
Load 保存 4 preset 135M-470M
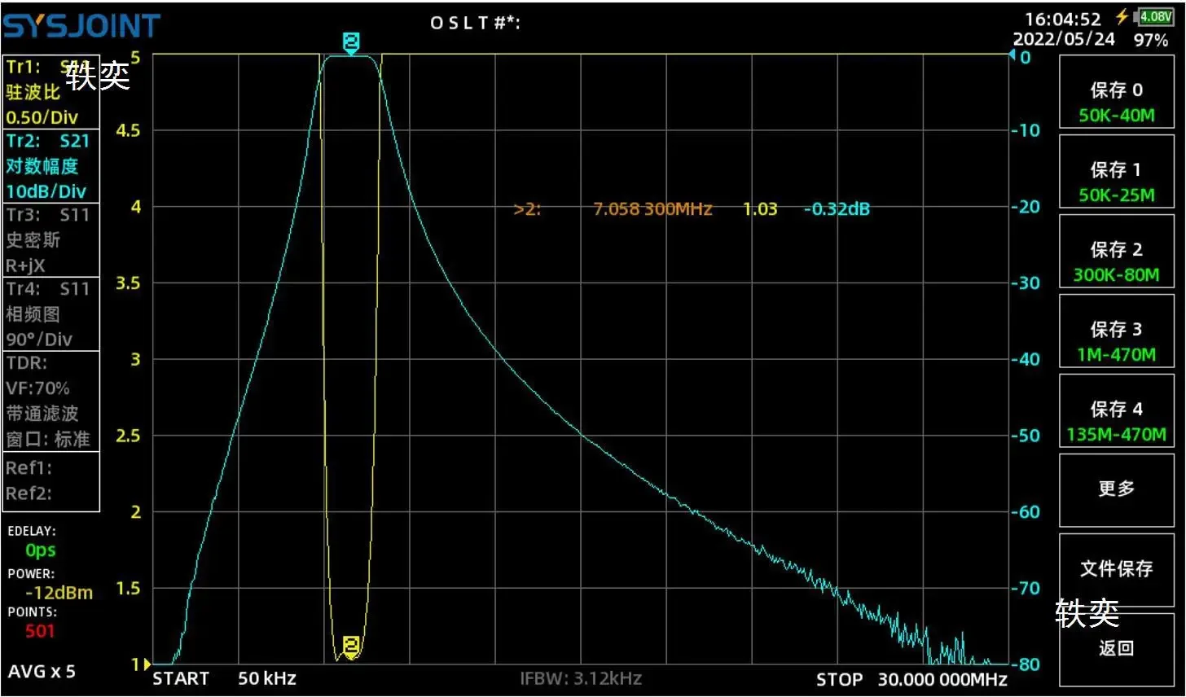coord(1116,411)
